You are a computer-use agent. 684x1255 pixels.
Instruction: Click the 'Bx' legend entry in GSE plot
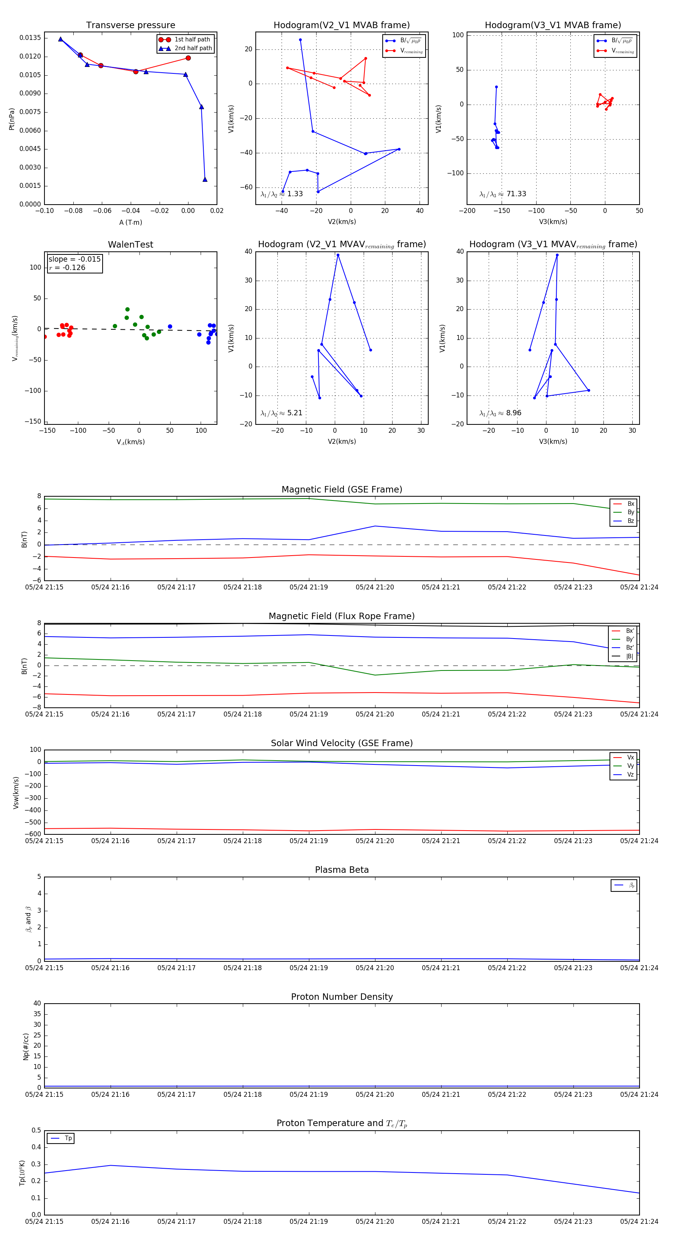(x=624, y=504)
